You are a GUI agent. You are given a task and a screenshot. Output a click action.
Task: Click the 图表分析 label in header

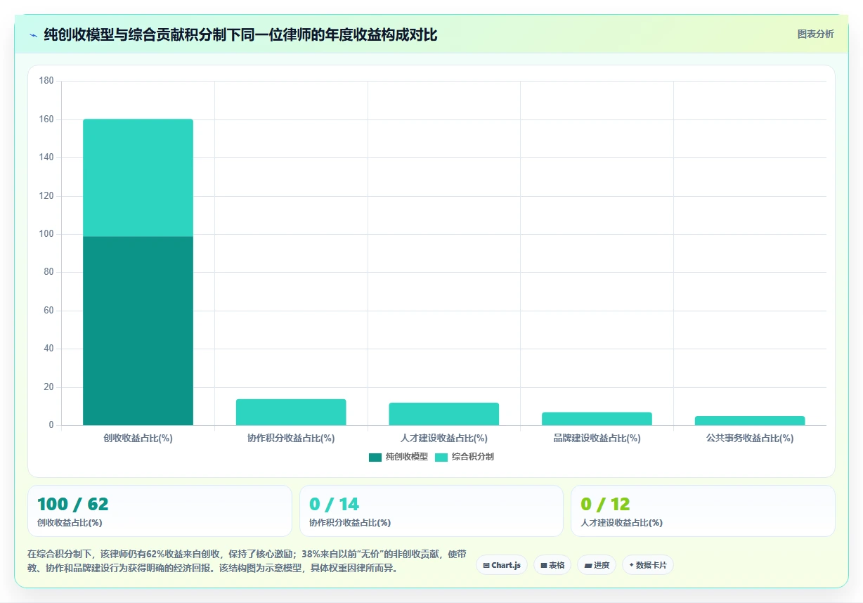[815, 34]
